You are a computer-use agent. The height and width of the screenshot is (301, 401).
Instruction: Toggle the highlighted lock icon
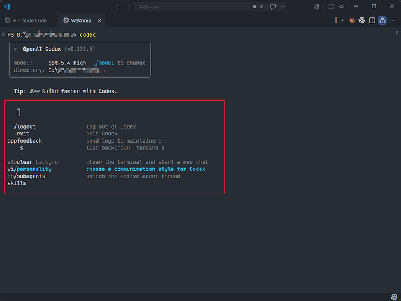tap(382, 20)
